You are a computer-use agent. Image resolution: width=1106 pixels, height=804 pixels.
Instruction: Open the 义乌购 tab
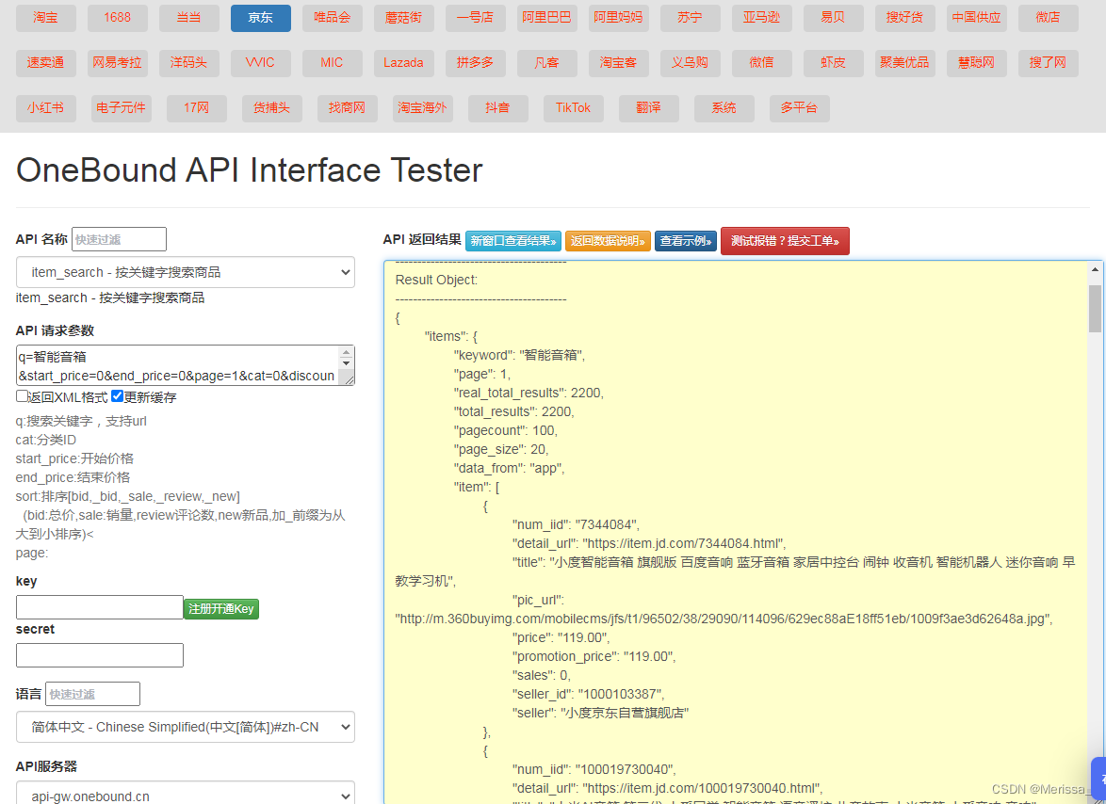click(690, 63)
